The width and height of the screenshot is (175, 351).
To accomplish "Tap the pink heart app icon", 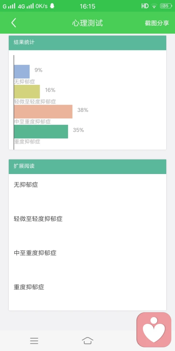I will pos(154,330).
